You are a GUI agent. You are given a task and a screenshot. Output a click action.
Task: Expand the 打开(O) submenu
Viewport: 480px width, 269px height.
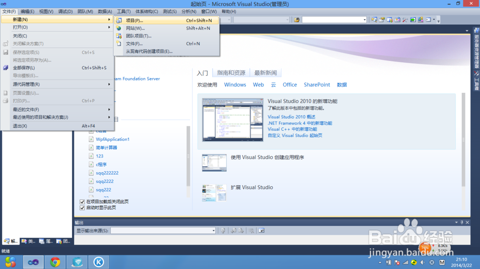(58, 27)
